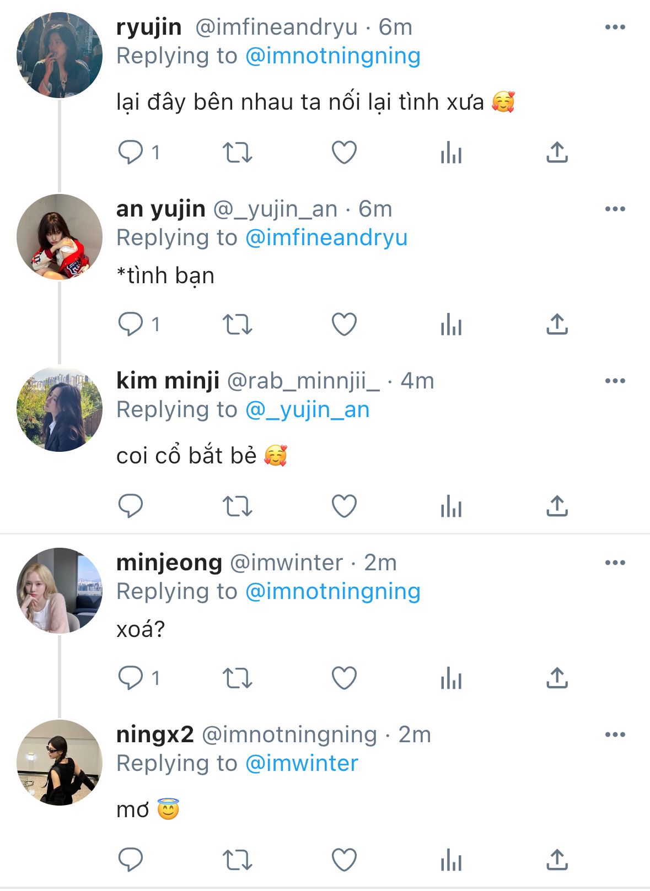View analytics on an yujin's tweet
The image size is (650, 891).
click(451, 325)
